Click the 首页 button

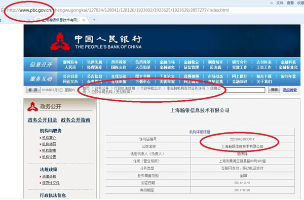(33, 90)
